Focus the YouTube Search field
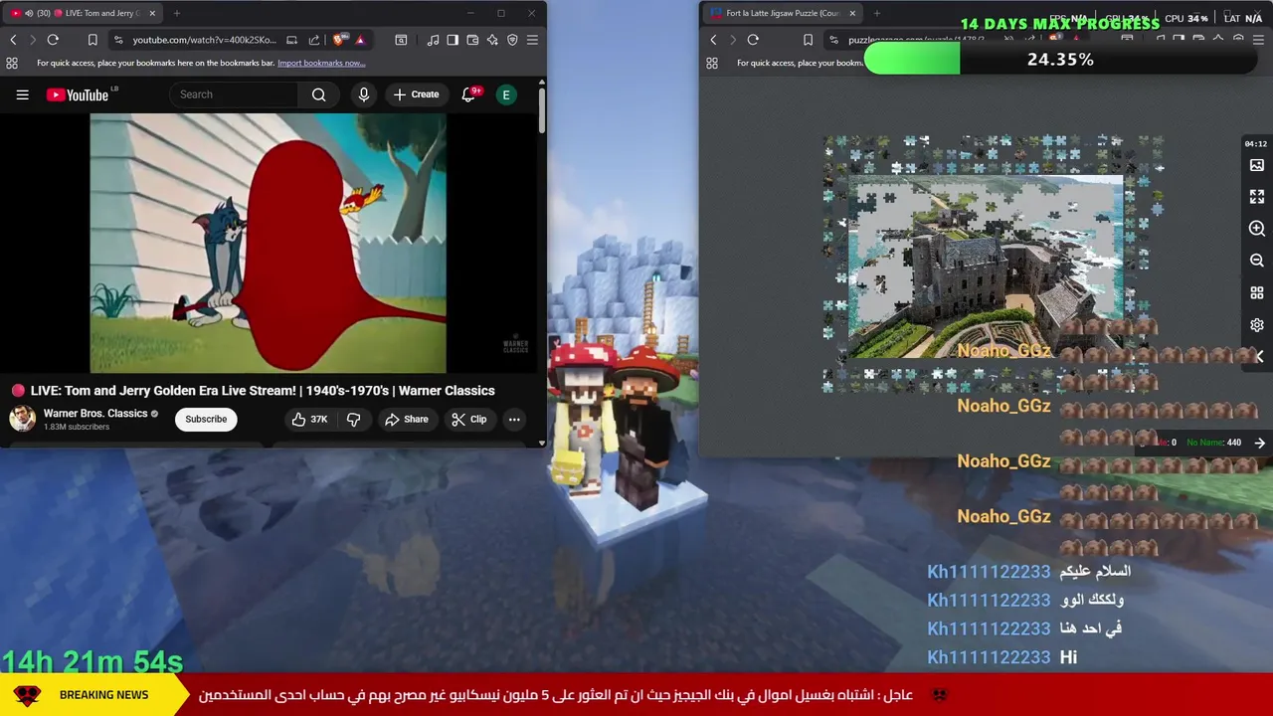This screenshot has width=1273, height=716. [x=235, y=94]
